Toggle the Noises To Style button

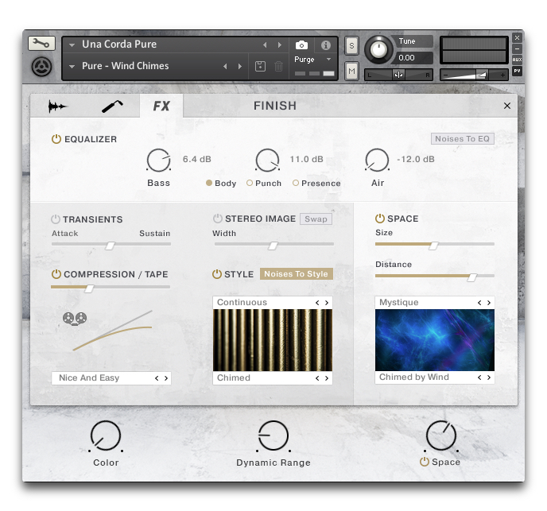(x=297, y=274)
